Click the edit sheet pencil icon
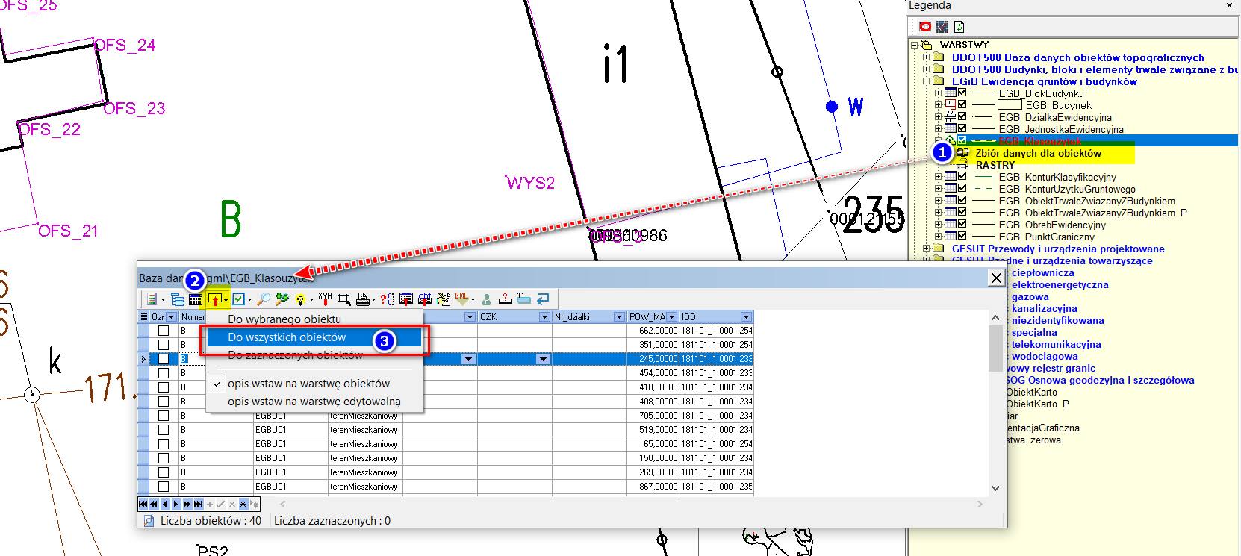 pos(444,299)
